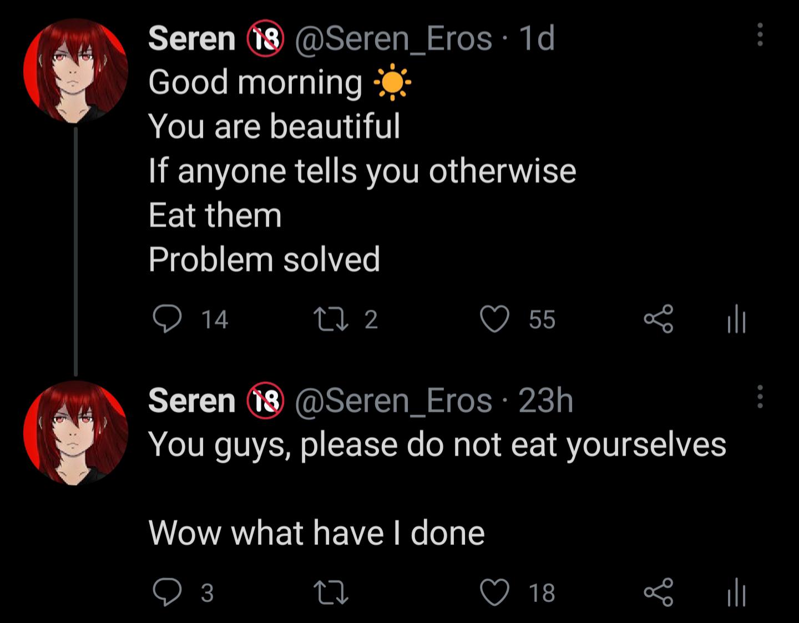Like the 'please do not eat yourselves' tweet
Image resolution: width=799 pixels, height=623 pixels.
click(x=494, y=592)
